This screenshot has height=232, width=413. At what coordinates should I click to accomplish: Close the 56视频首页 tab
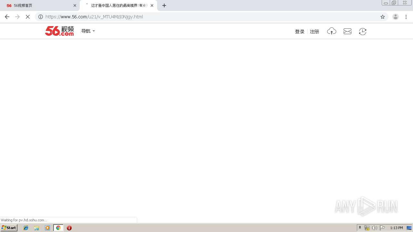[75, 5]
